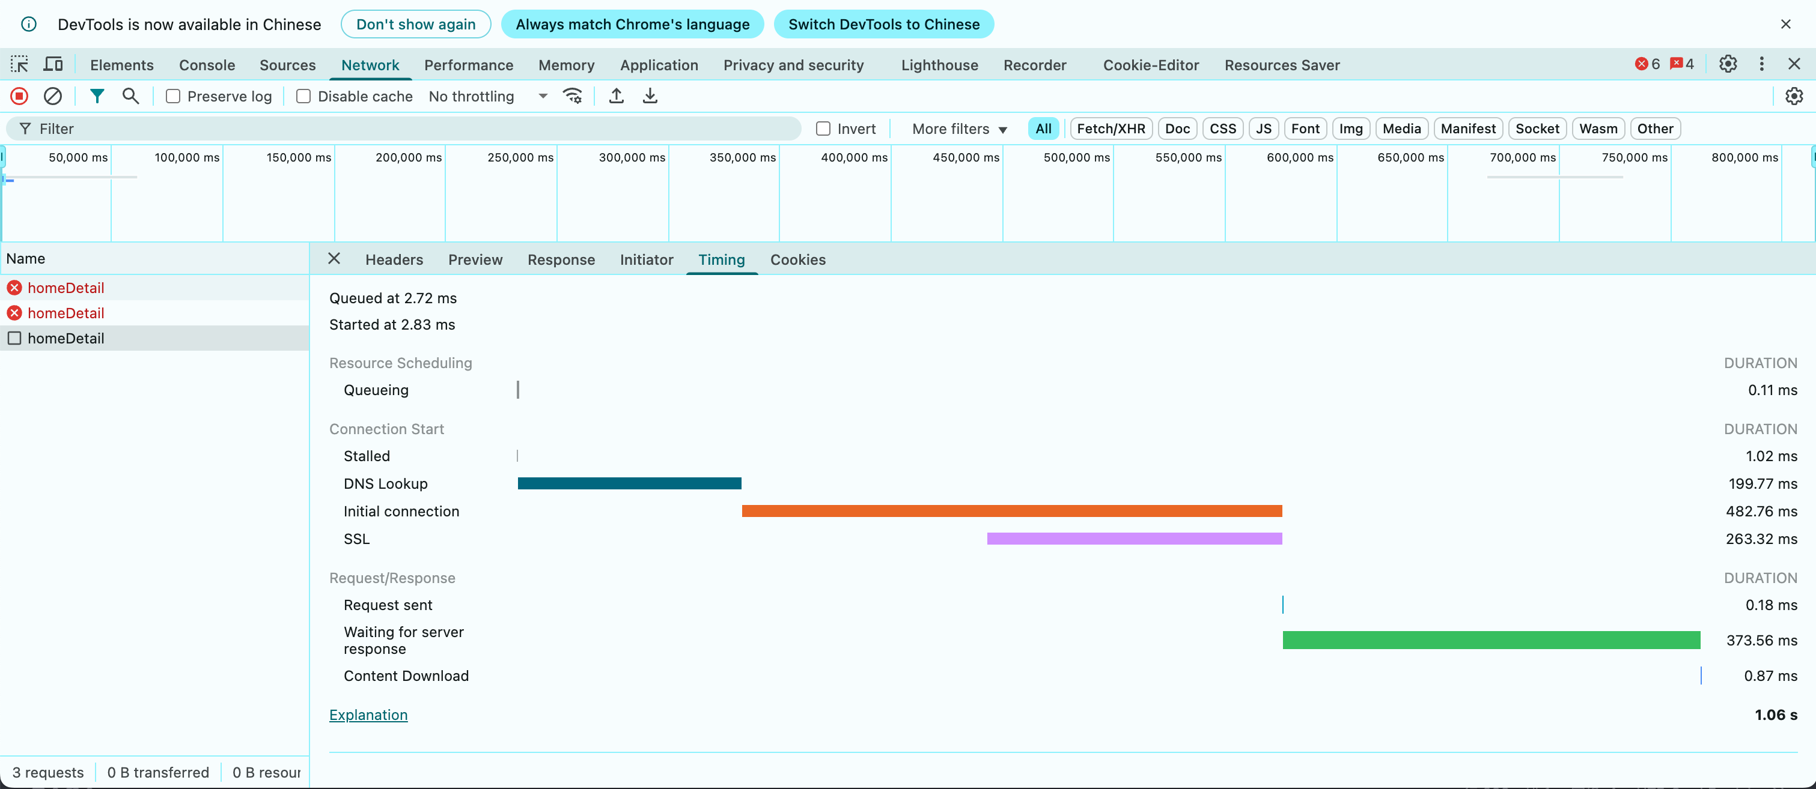Open the Headers tab of request
This screenshot has width=1816, height=789.
tap(394, 260)
